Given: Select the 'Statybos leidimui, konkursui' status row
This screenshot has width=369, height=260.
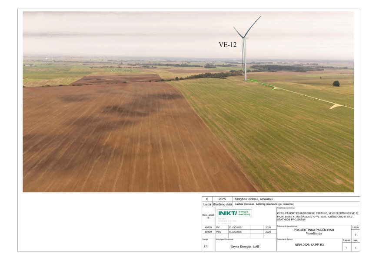Looking at the screenshot, I should pyautogui.click(x=254, y=199).
